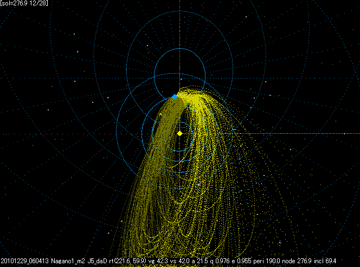
Task: Click the 'vs 42.0' velocity value
Action: (179, 261)
